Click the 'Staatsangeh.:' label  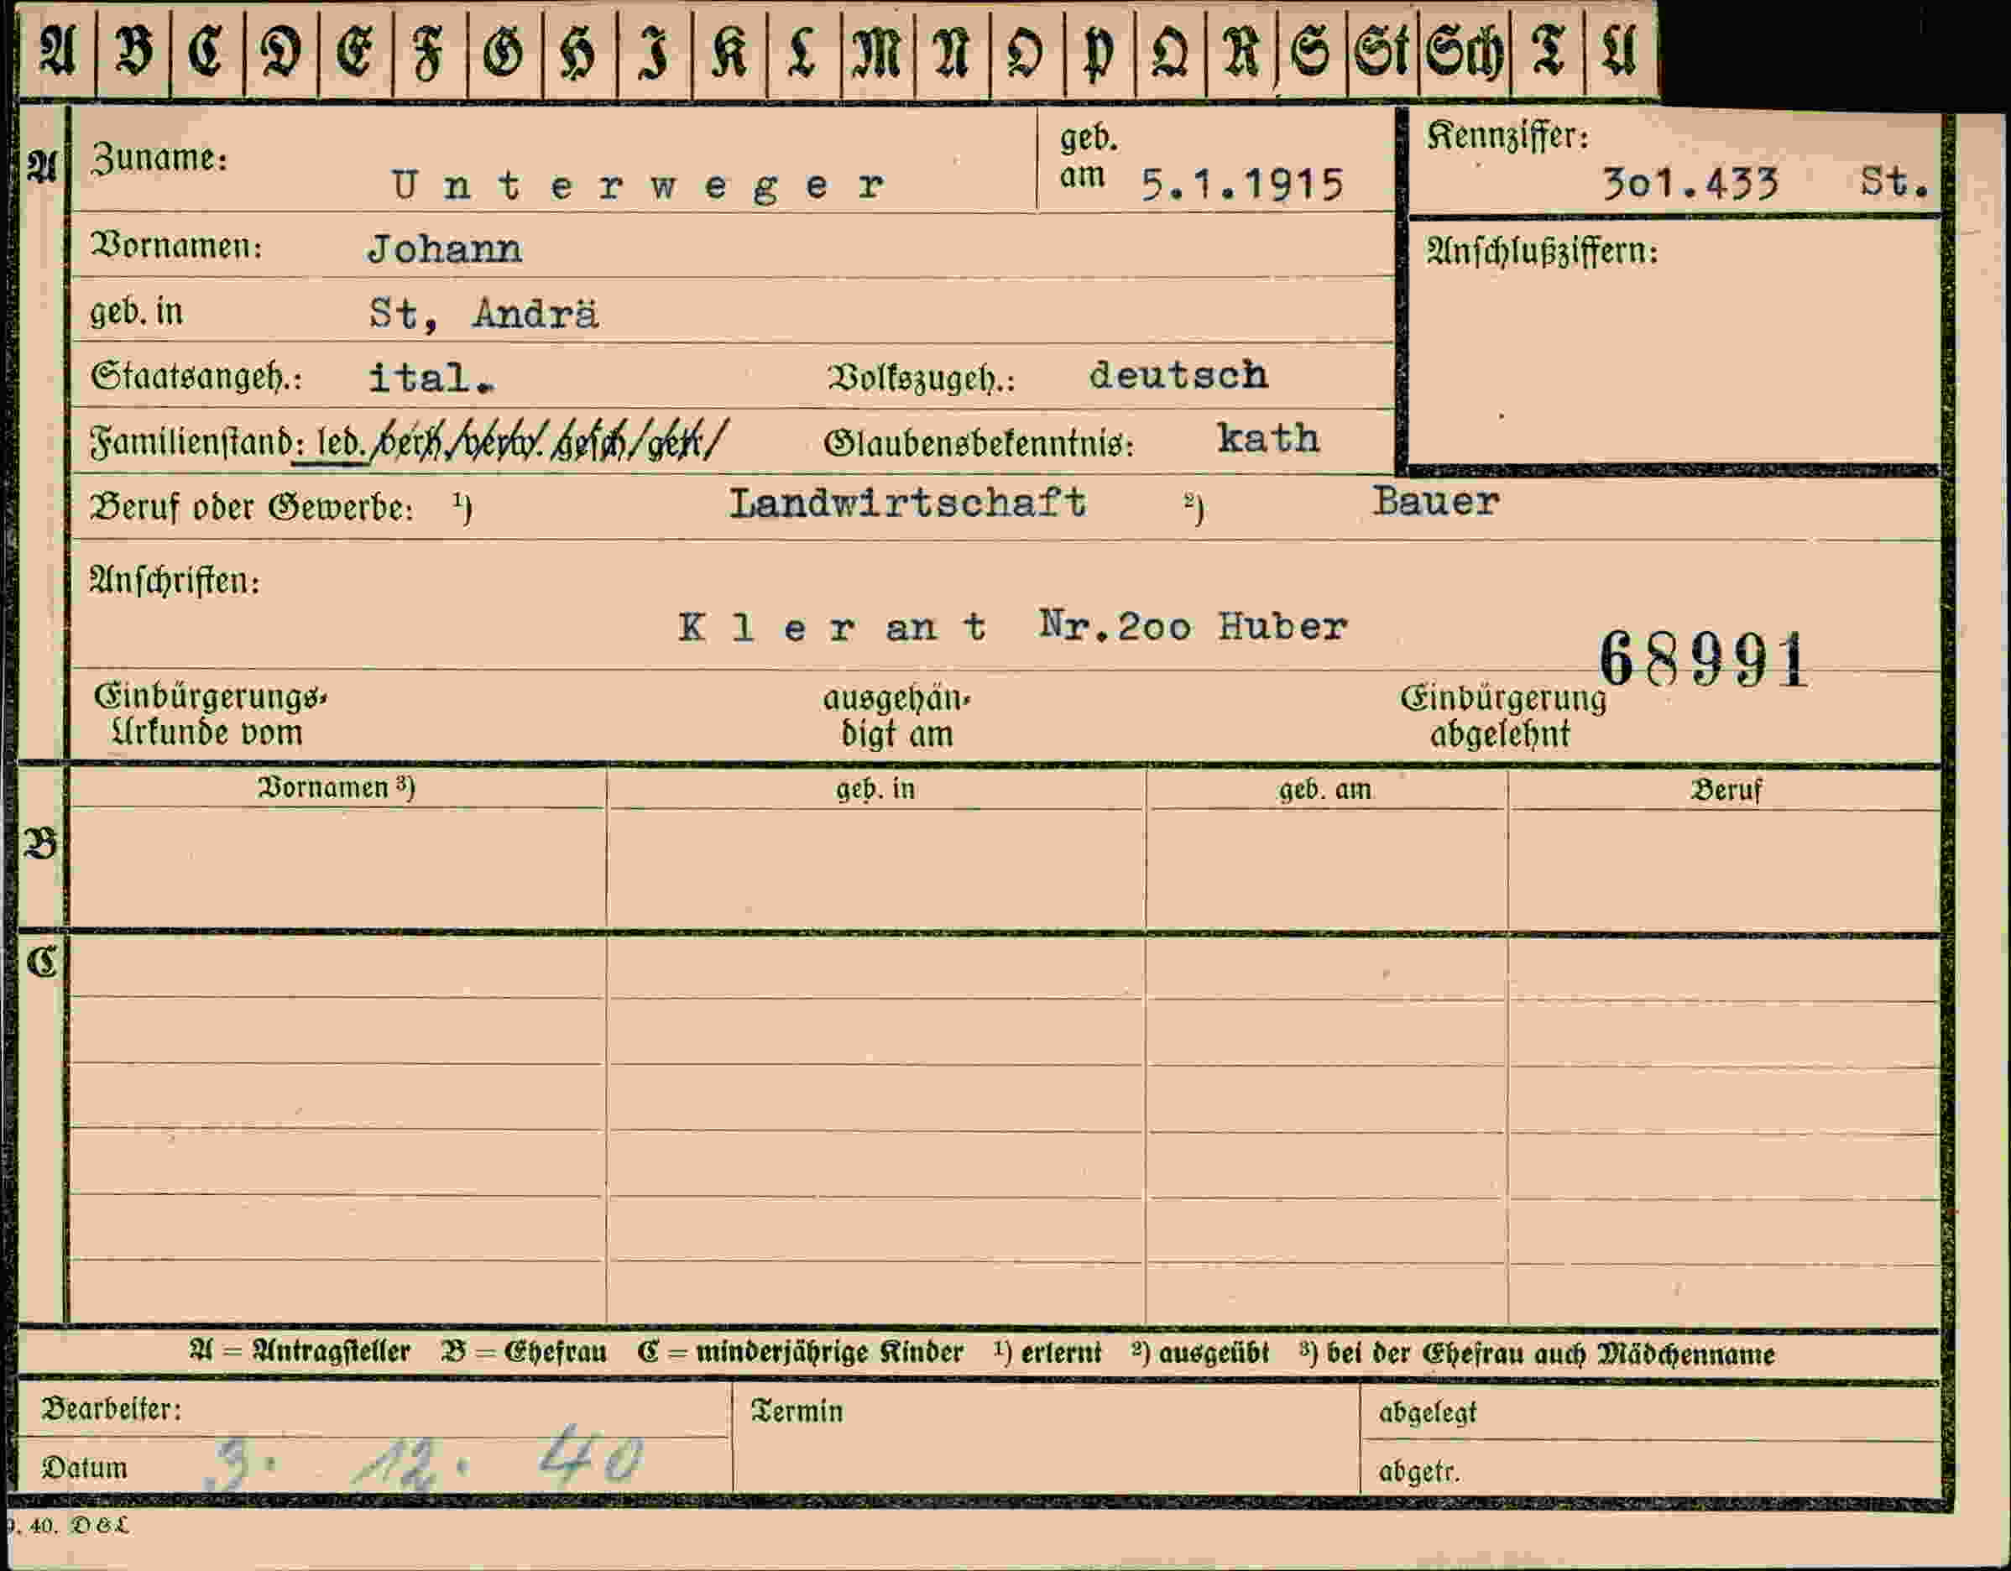(x=196, y=378)
